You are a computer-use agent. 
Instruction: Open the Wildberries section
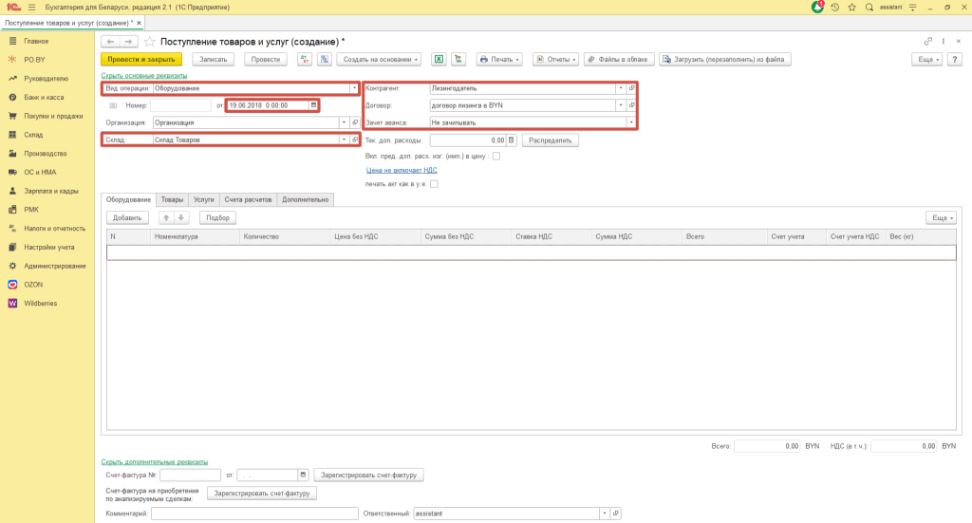tap(40, 304)
